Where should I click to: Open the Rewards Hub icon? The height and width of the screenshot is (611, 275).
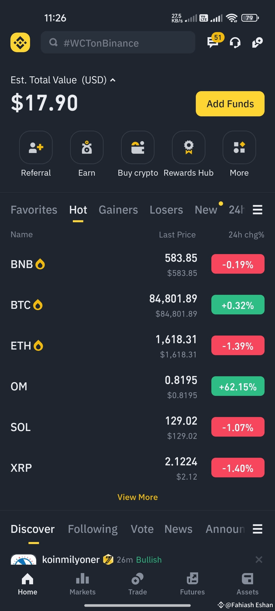pyautogui.click(x=189, y=147)
